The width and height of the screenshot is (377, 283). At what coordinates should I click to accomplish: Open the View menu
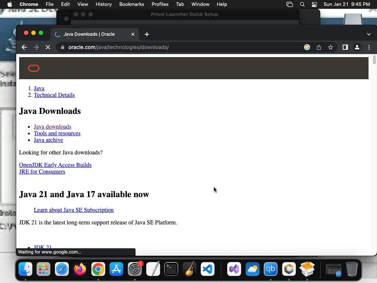[x=83, y=4]
